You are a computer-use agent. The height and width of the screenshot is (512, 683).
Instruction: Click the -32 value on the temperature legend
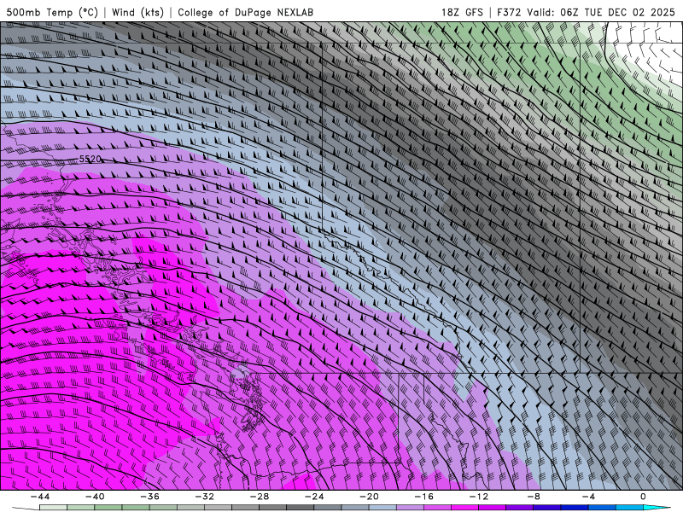(x=204, y=497)
